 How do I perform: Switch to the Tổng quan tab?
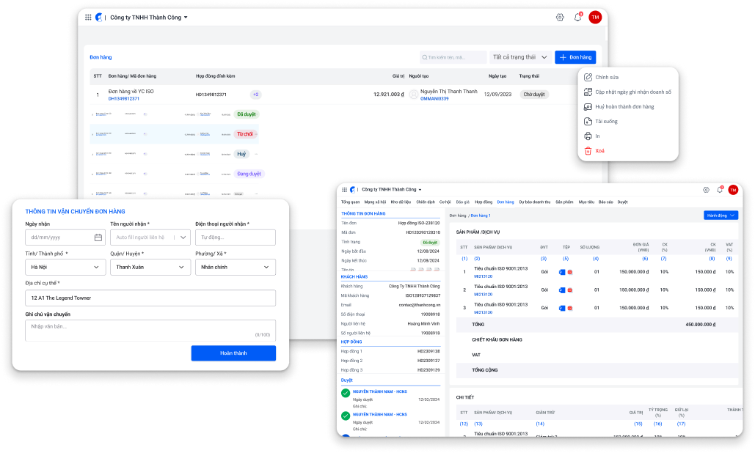tap(351, 202)
